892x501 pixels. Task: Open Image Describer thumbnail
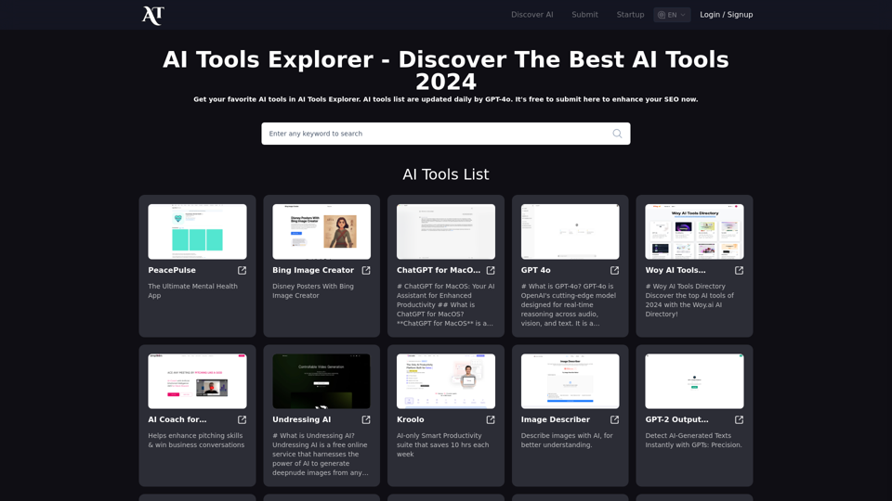[x=570, y=381]
